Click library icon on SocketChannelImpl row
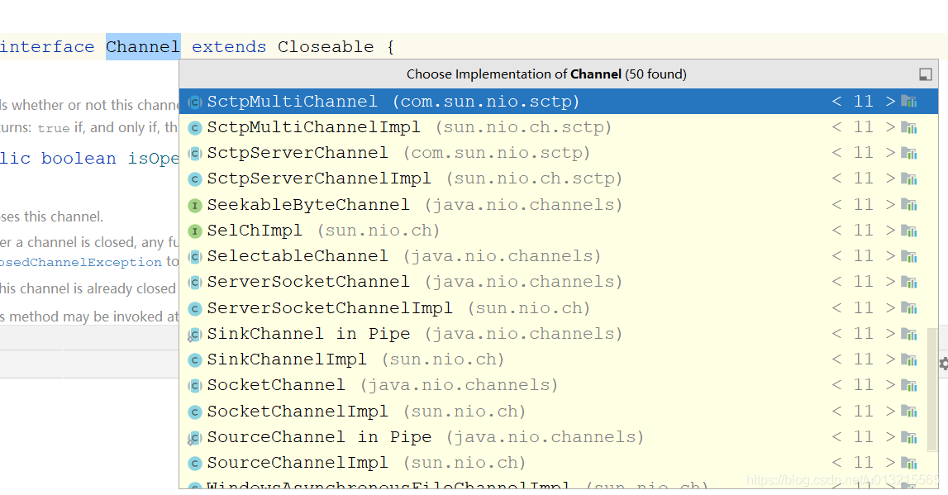948x495 pixels. coord(908,412)
